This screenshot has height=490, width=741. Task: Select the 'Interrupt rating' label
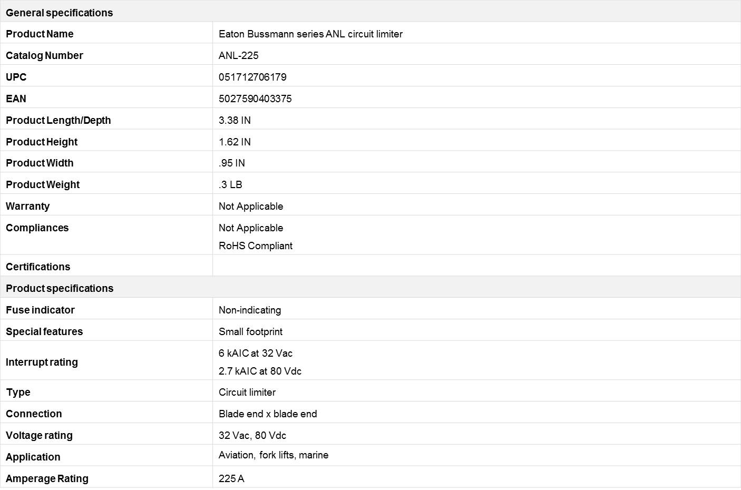(x=42, y=362)
